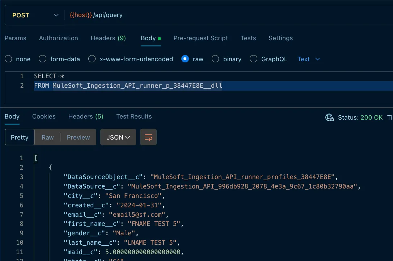
Task: Switch response view to Raw
Action: coord(48,137)
